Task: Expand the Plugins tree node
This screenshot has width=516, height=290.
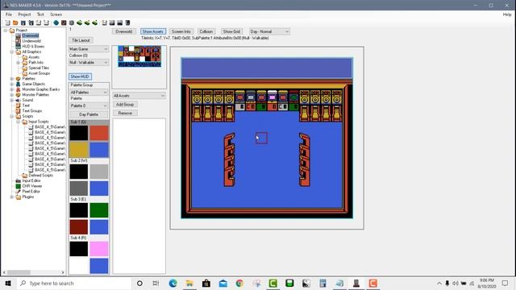Action: click(12, 197)
